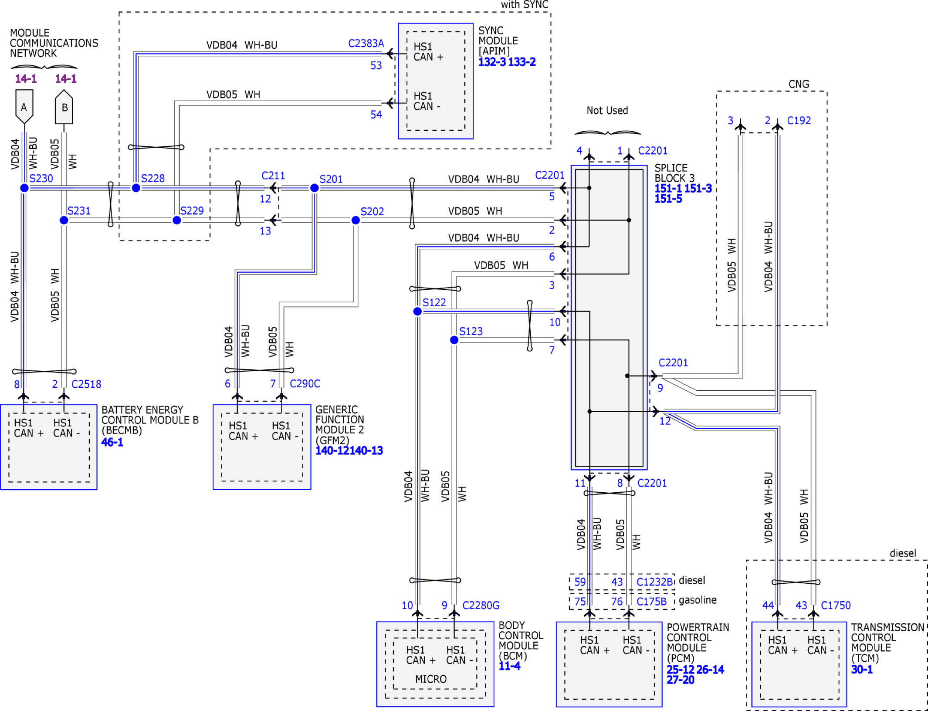Viewport: 928px width, 711px height.
Task: Click the 151-5 Splice Block 3 reference
Action: (x=668, y=199)
